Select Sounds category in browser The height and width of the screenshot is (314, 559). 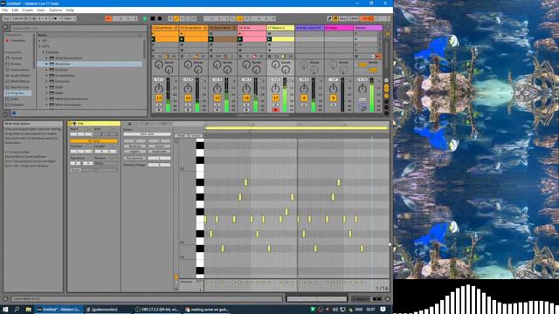17,58
